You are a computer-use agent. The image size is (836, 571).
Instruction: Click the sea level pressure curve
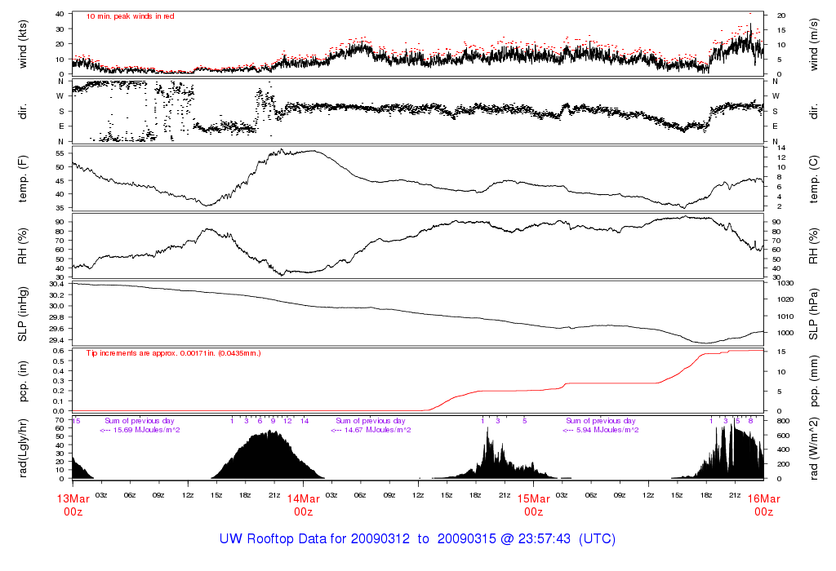click(418, 312)
